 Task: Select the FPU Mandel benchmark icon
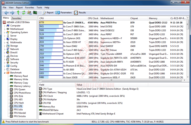[11, 113]
